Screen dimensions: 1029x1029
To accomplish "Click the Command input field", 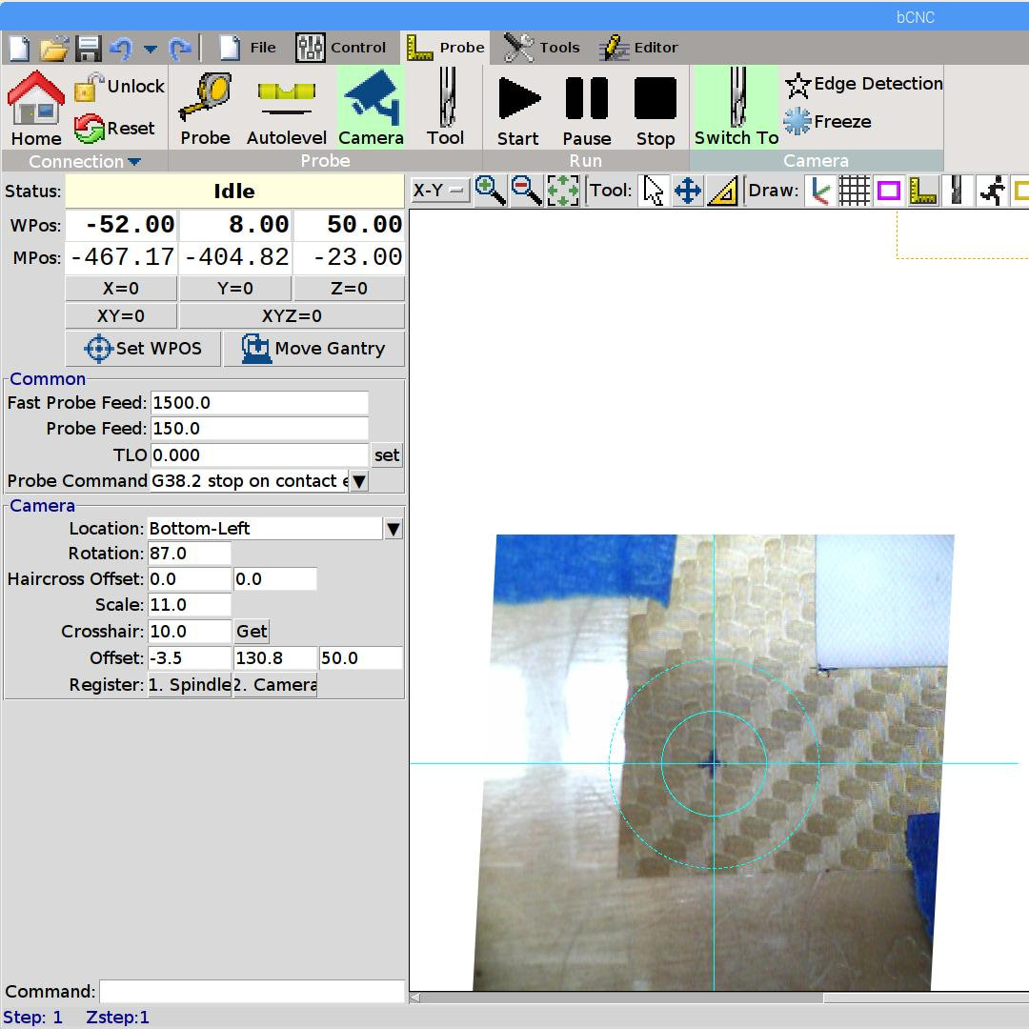I will coord(252,991).
